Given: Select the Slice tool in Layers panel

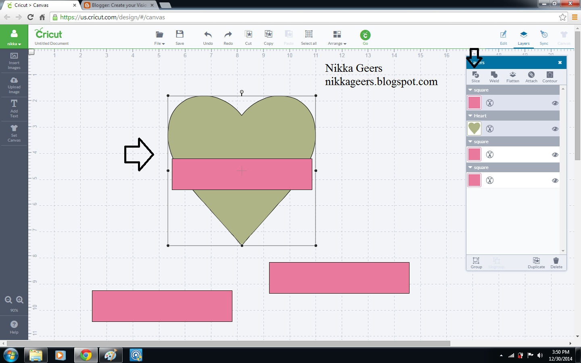Looking at the screenshot, I should click(x=476, y=77).
